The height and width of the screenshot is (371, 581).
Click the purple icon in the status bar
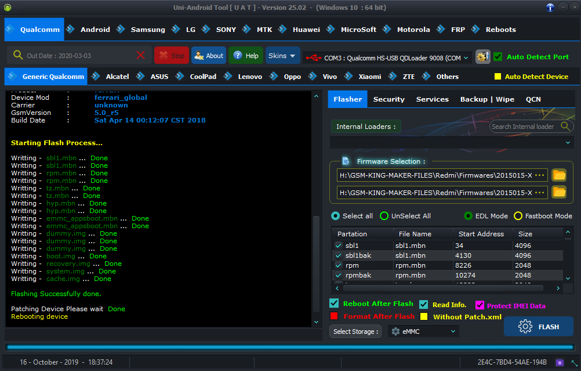[x=560, y=362]
